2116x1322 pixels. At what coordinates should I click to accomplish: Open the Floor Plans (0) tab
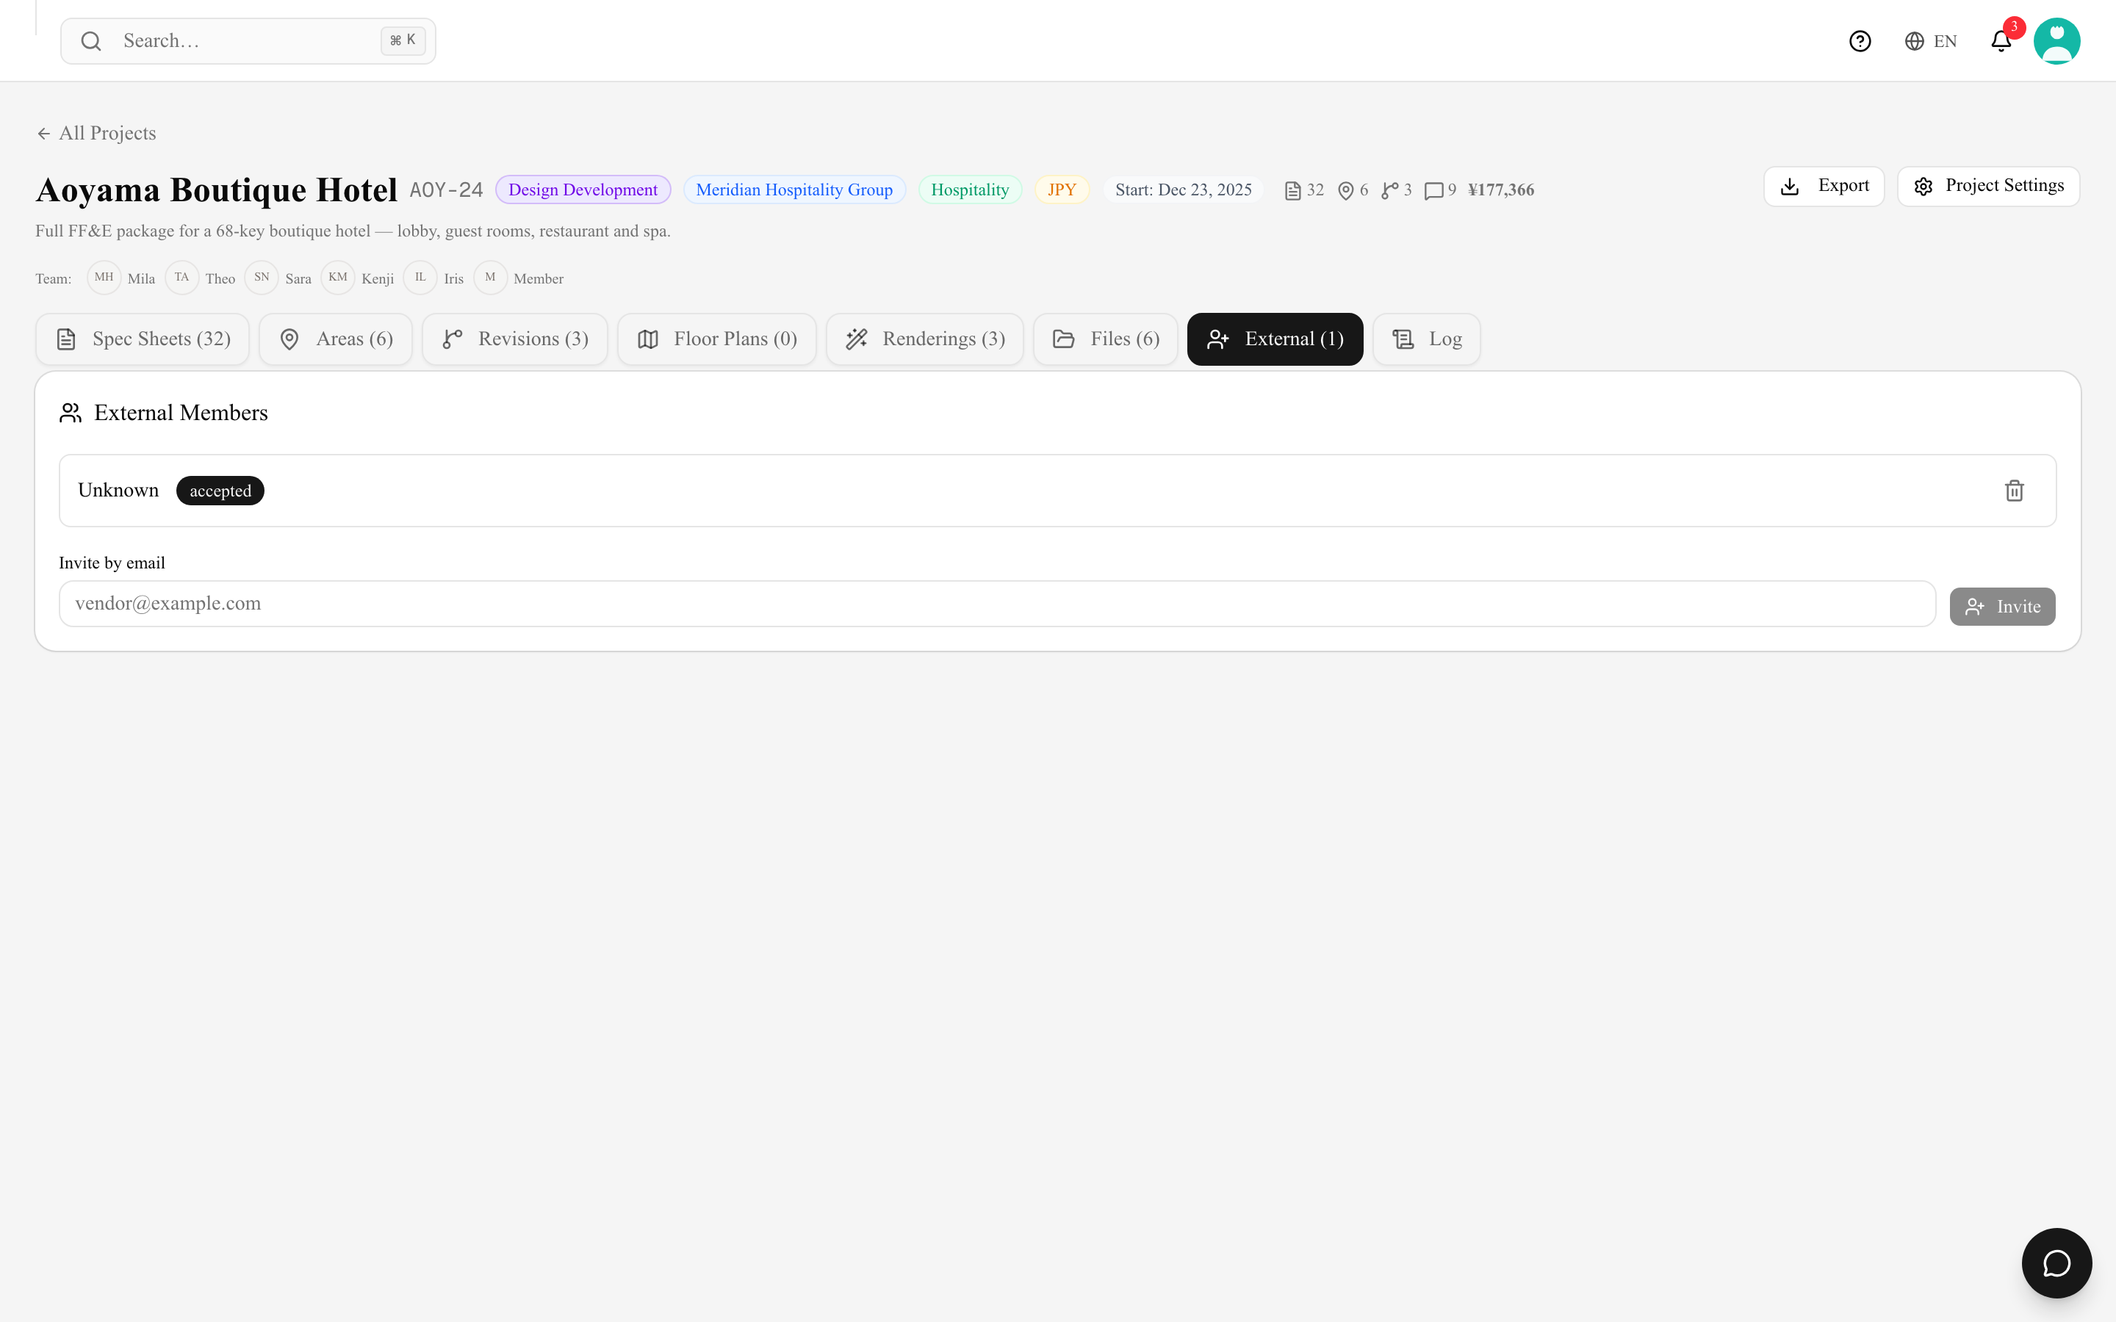tap(717, 339)
